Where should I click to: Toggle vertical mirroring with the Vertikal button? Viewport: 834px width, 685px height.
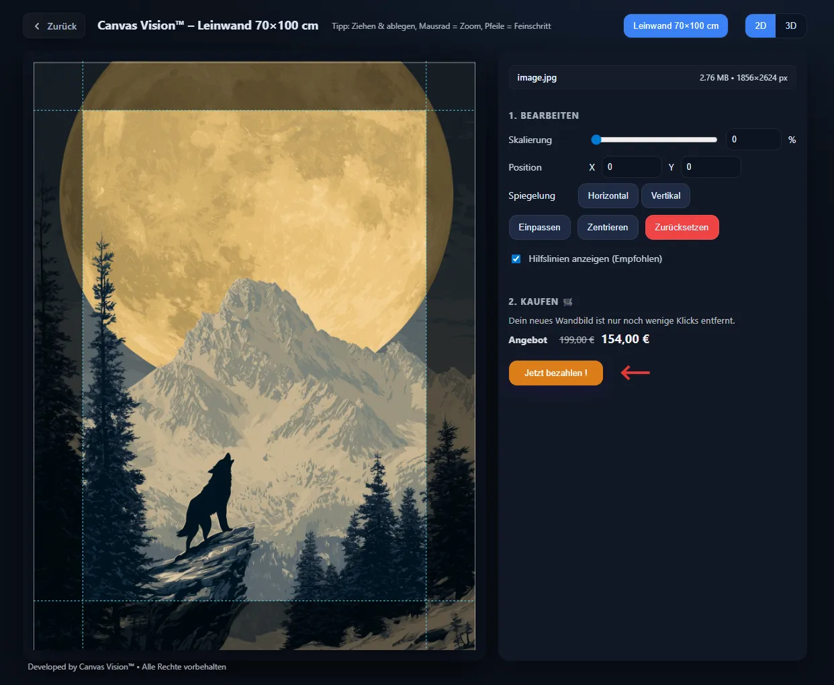coord(665,195)
